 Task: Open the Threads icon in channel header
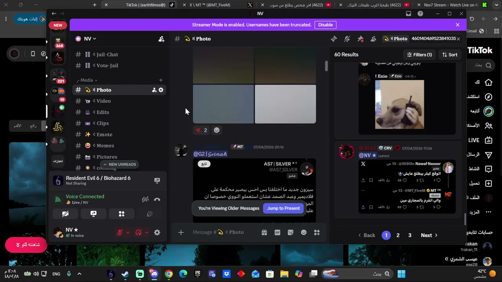pos(334,39)
